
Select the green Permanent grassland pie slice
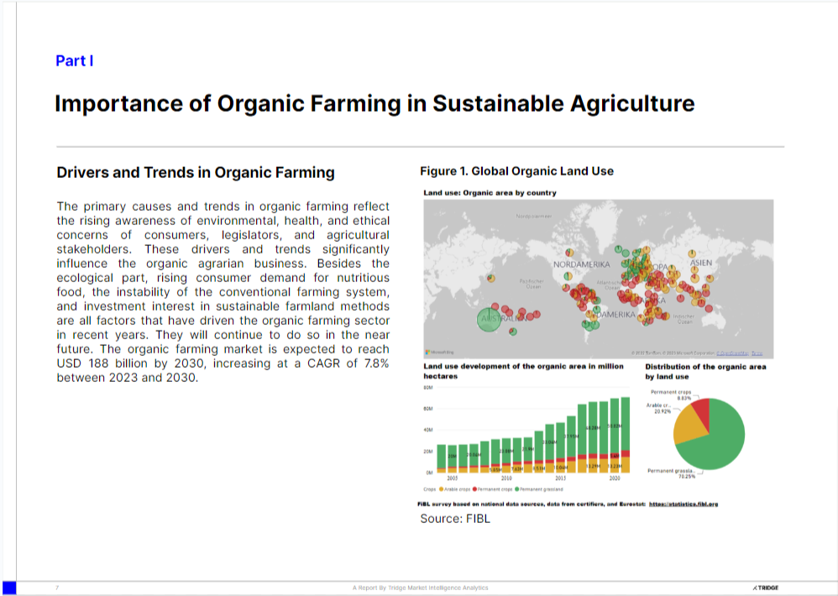coord(715,437)
